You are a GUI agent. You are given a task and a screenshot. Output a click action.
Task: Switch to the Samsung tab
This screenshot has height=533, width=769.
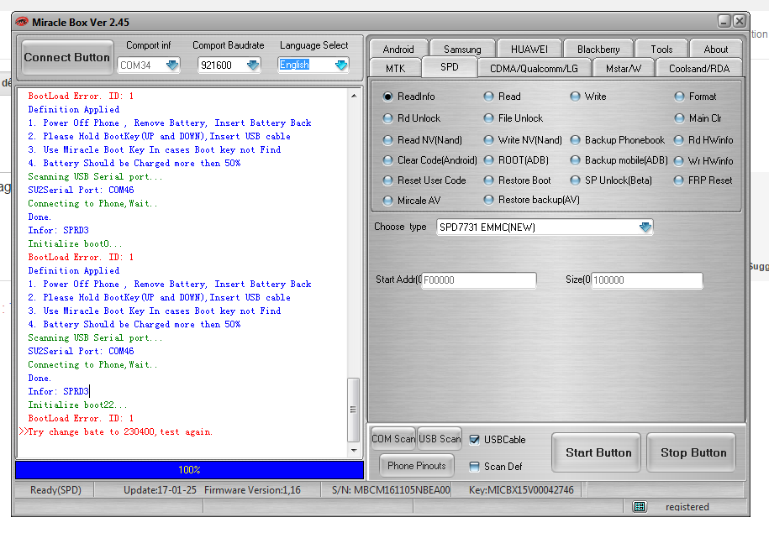coord(462,49)
